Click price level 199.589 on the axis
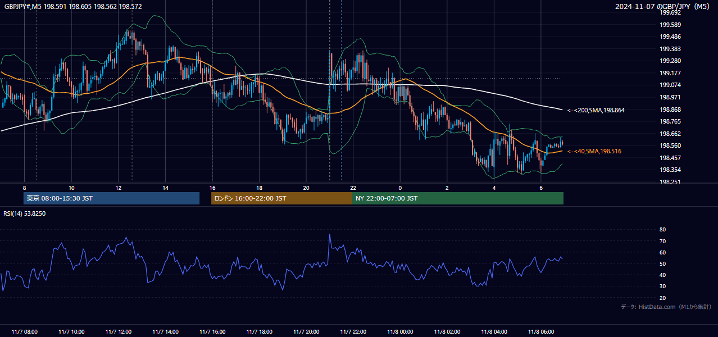The width and height of the screenshot is (718, 337). coord(670,25)
